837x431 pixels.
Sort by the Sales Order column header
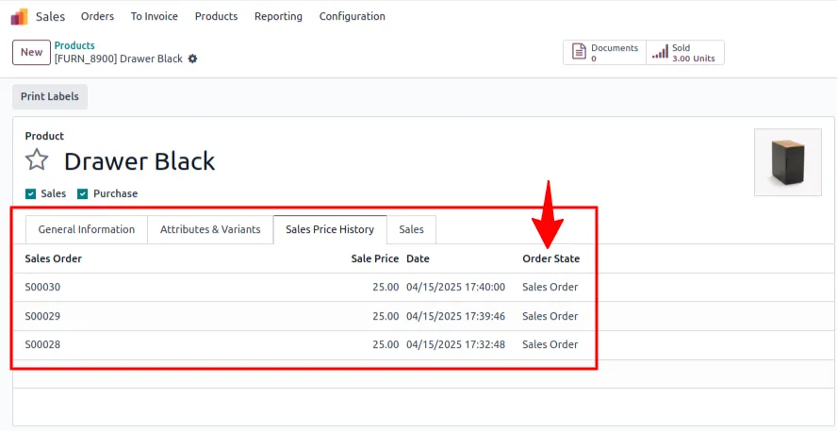(54, 259)
